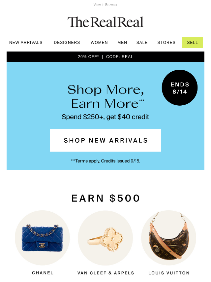The image size is (211, 282).
Task: Open the New Arrivals menu item
Action: pyautogui.click(x=26, y=43)
